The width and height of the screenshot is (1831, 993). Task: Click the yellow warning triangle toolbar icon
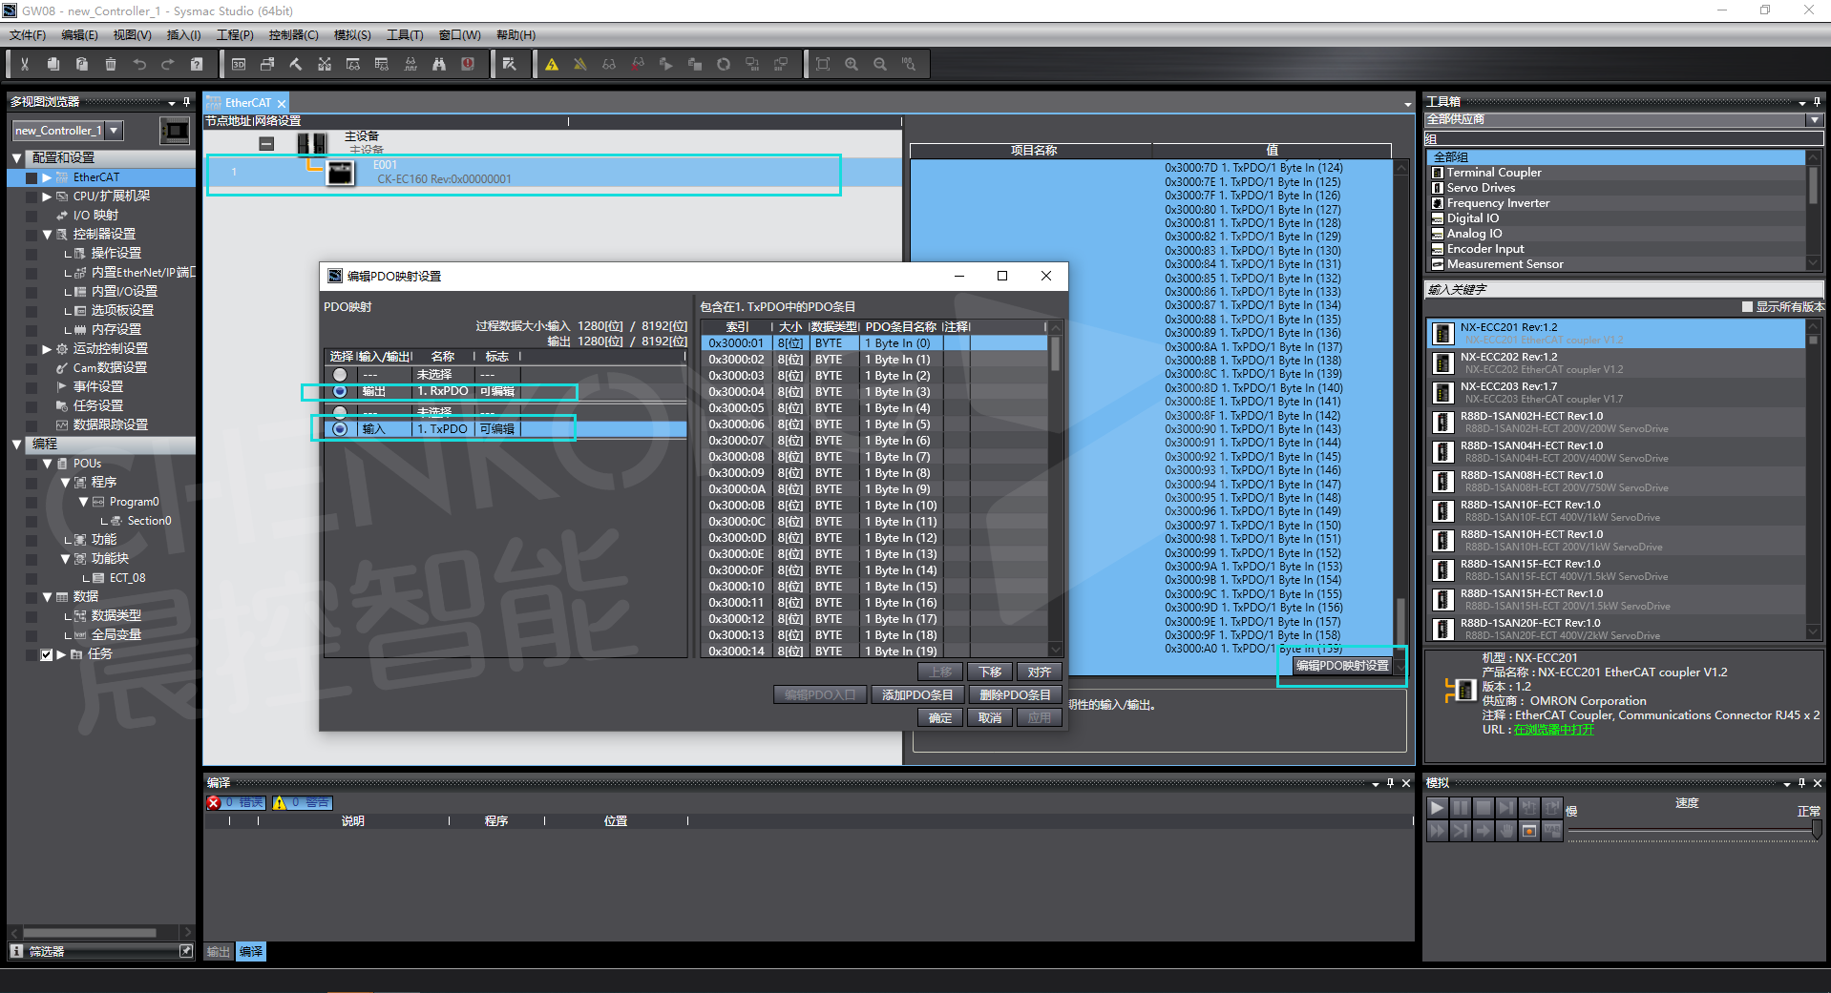552,65
